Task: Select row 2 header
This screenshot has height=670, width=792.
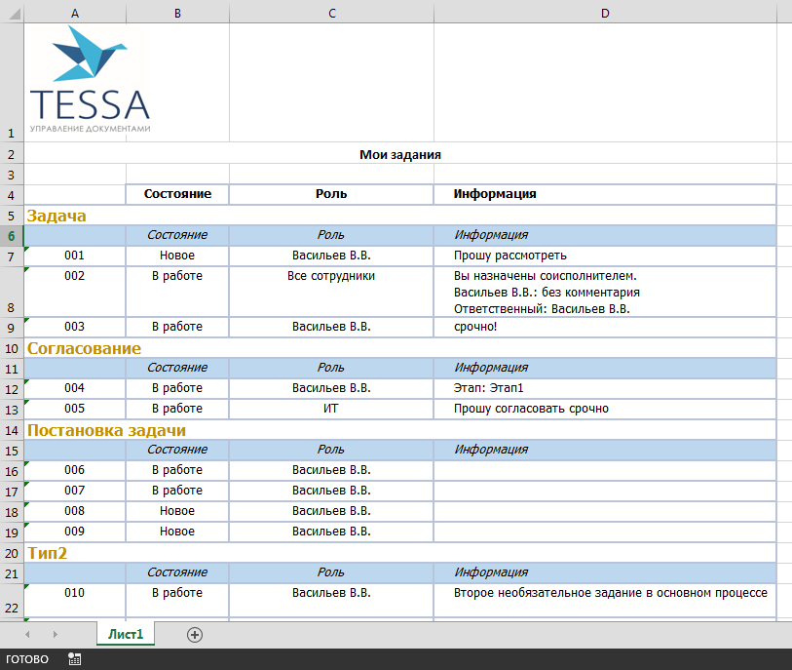Action: click(11, 154)
